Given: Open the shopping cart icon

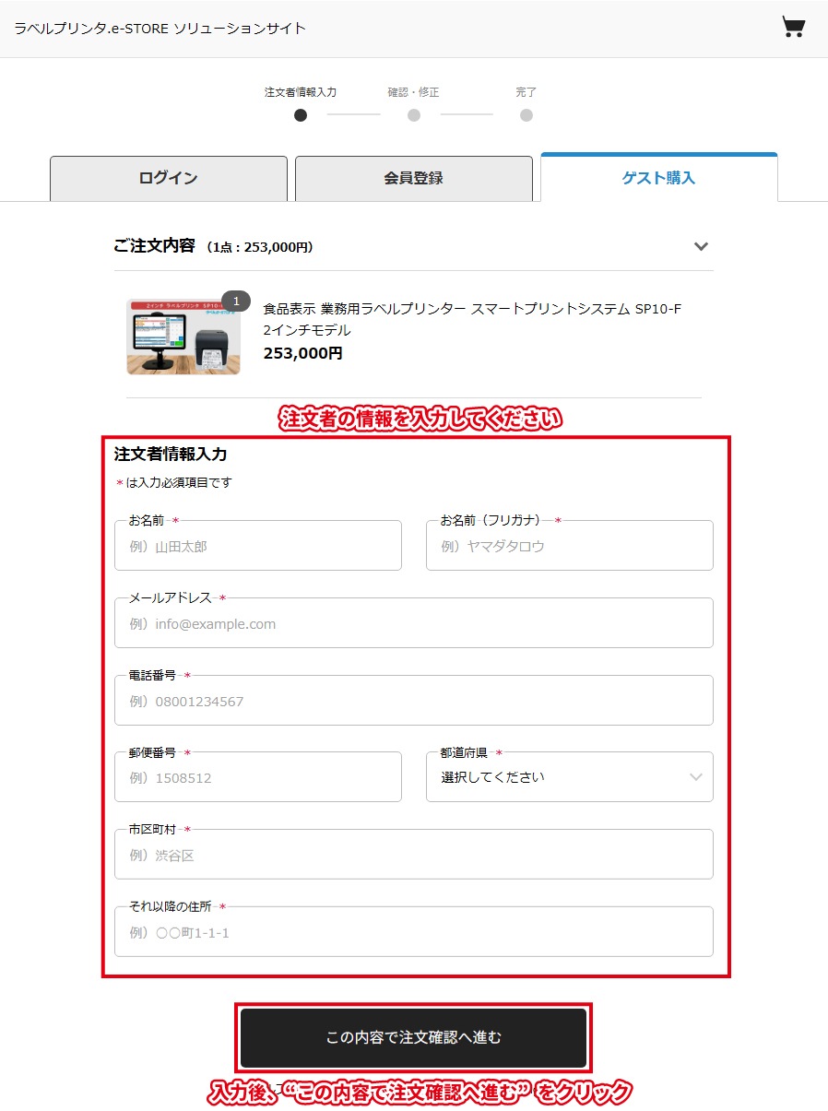Looking at the screenshot, I should point(793,27).
